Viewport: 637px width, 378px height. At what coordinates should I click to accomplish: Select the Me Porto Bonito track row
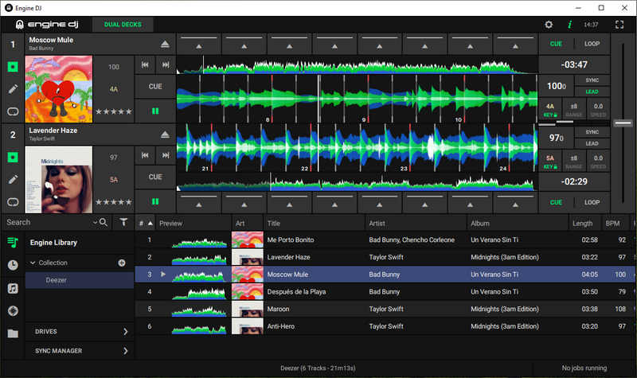(x=385, y=240)
